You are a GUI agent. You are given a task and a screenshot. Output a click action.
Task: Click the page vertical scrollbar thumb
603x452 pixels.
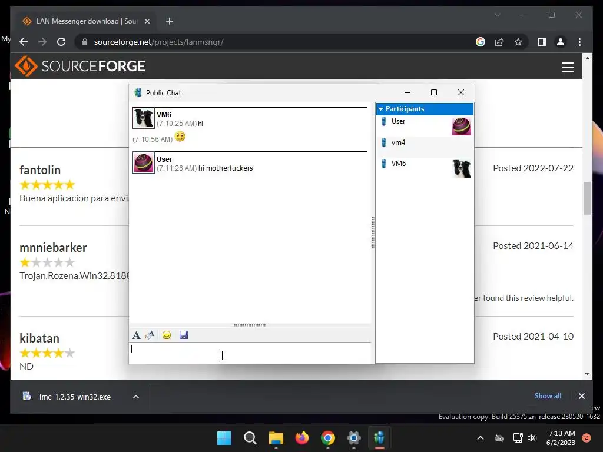click(587, 198)
